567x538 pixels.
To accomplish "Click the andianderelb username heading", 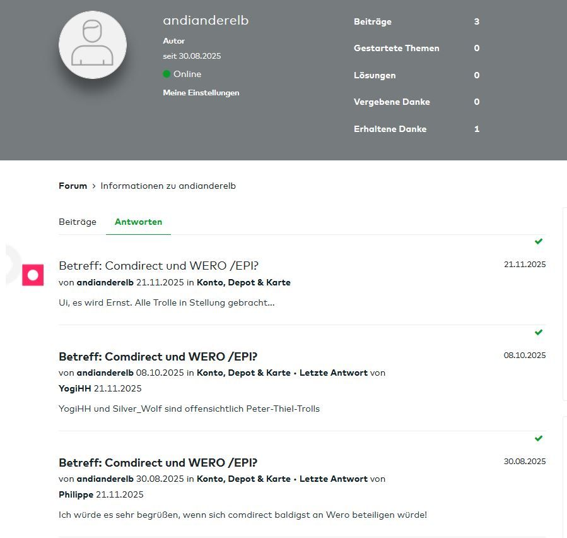I will click(x=206, y=20).
